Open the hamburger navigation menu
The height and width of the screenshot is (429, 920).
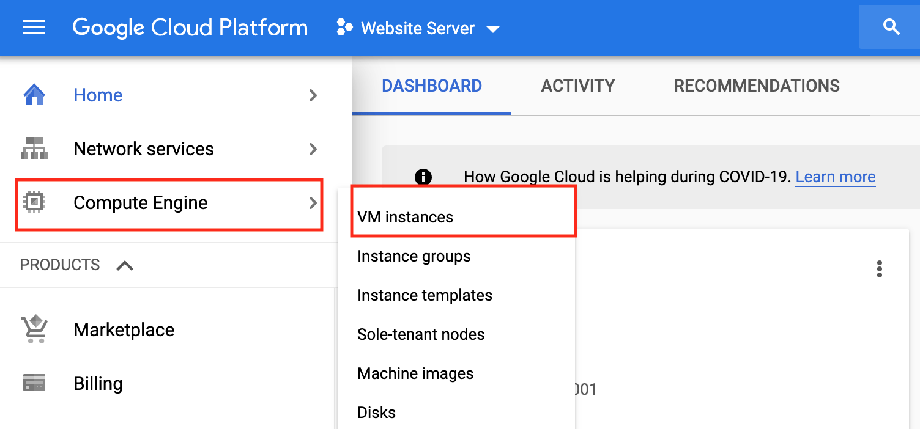34,28
